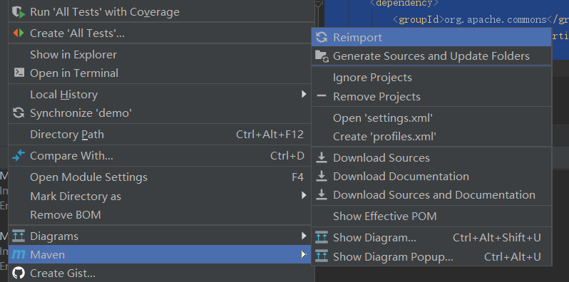Click the dependency tag in the editor

(x=404, y=4)
